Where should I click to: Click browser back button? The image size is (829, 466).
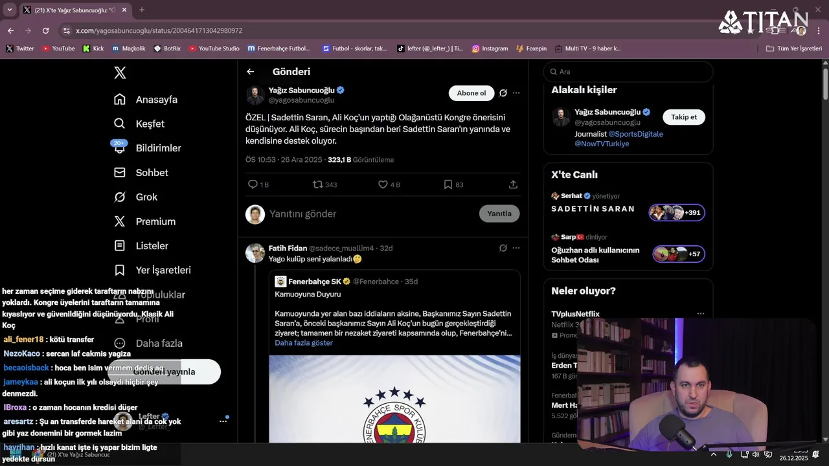point(10,30)
